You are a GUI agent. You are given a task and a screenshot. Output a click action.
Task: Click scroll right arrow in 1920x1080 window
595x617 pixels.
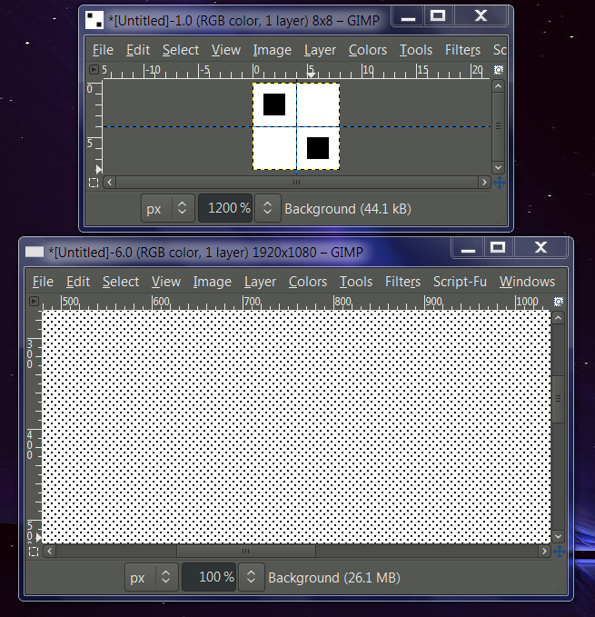coord(544,552)
